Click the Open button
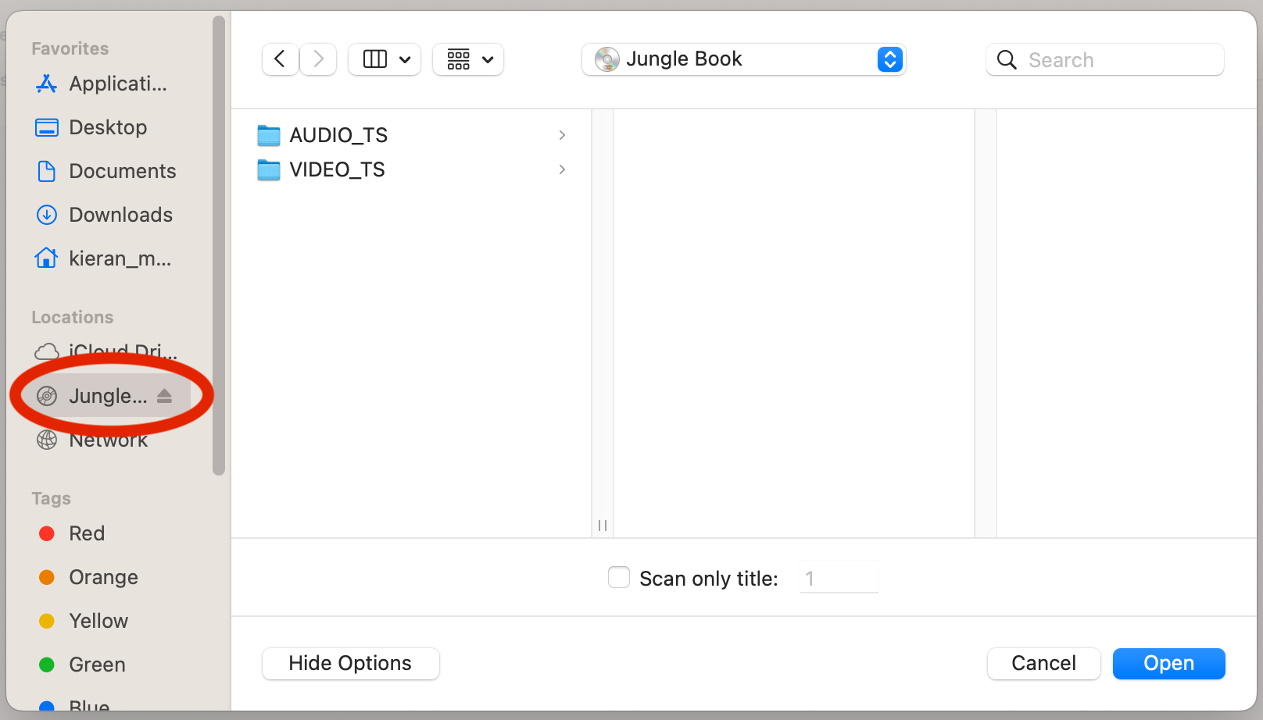The height and width of the screenshot is (720, 1263). [x=1169, y=664]
